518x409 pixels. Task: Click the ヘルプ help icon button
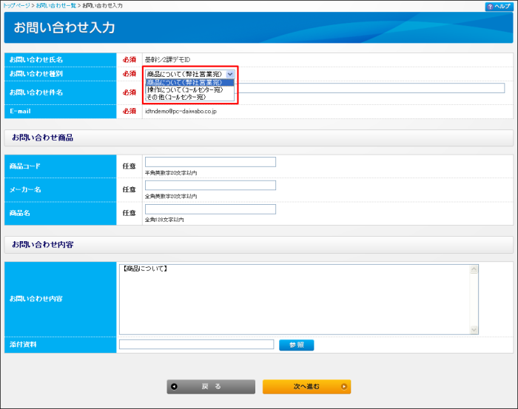(x=499, y=6)
